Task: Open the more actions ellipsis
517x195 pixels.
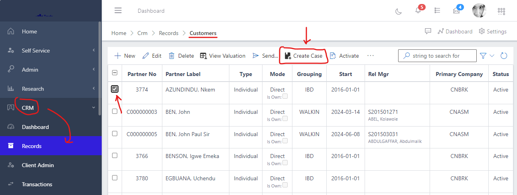Action: 371,56
